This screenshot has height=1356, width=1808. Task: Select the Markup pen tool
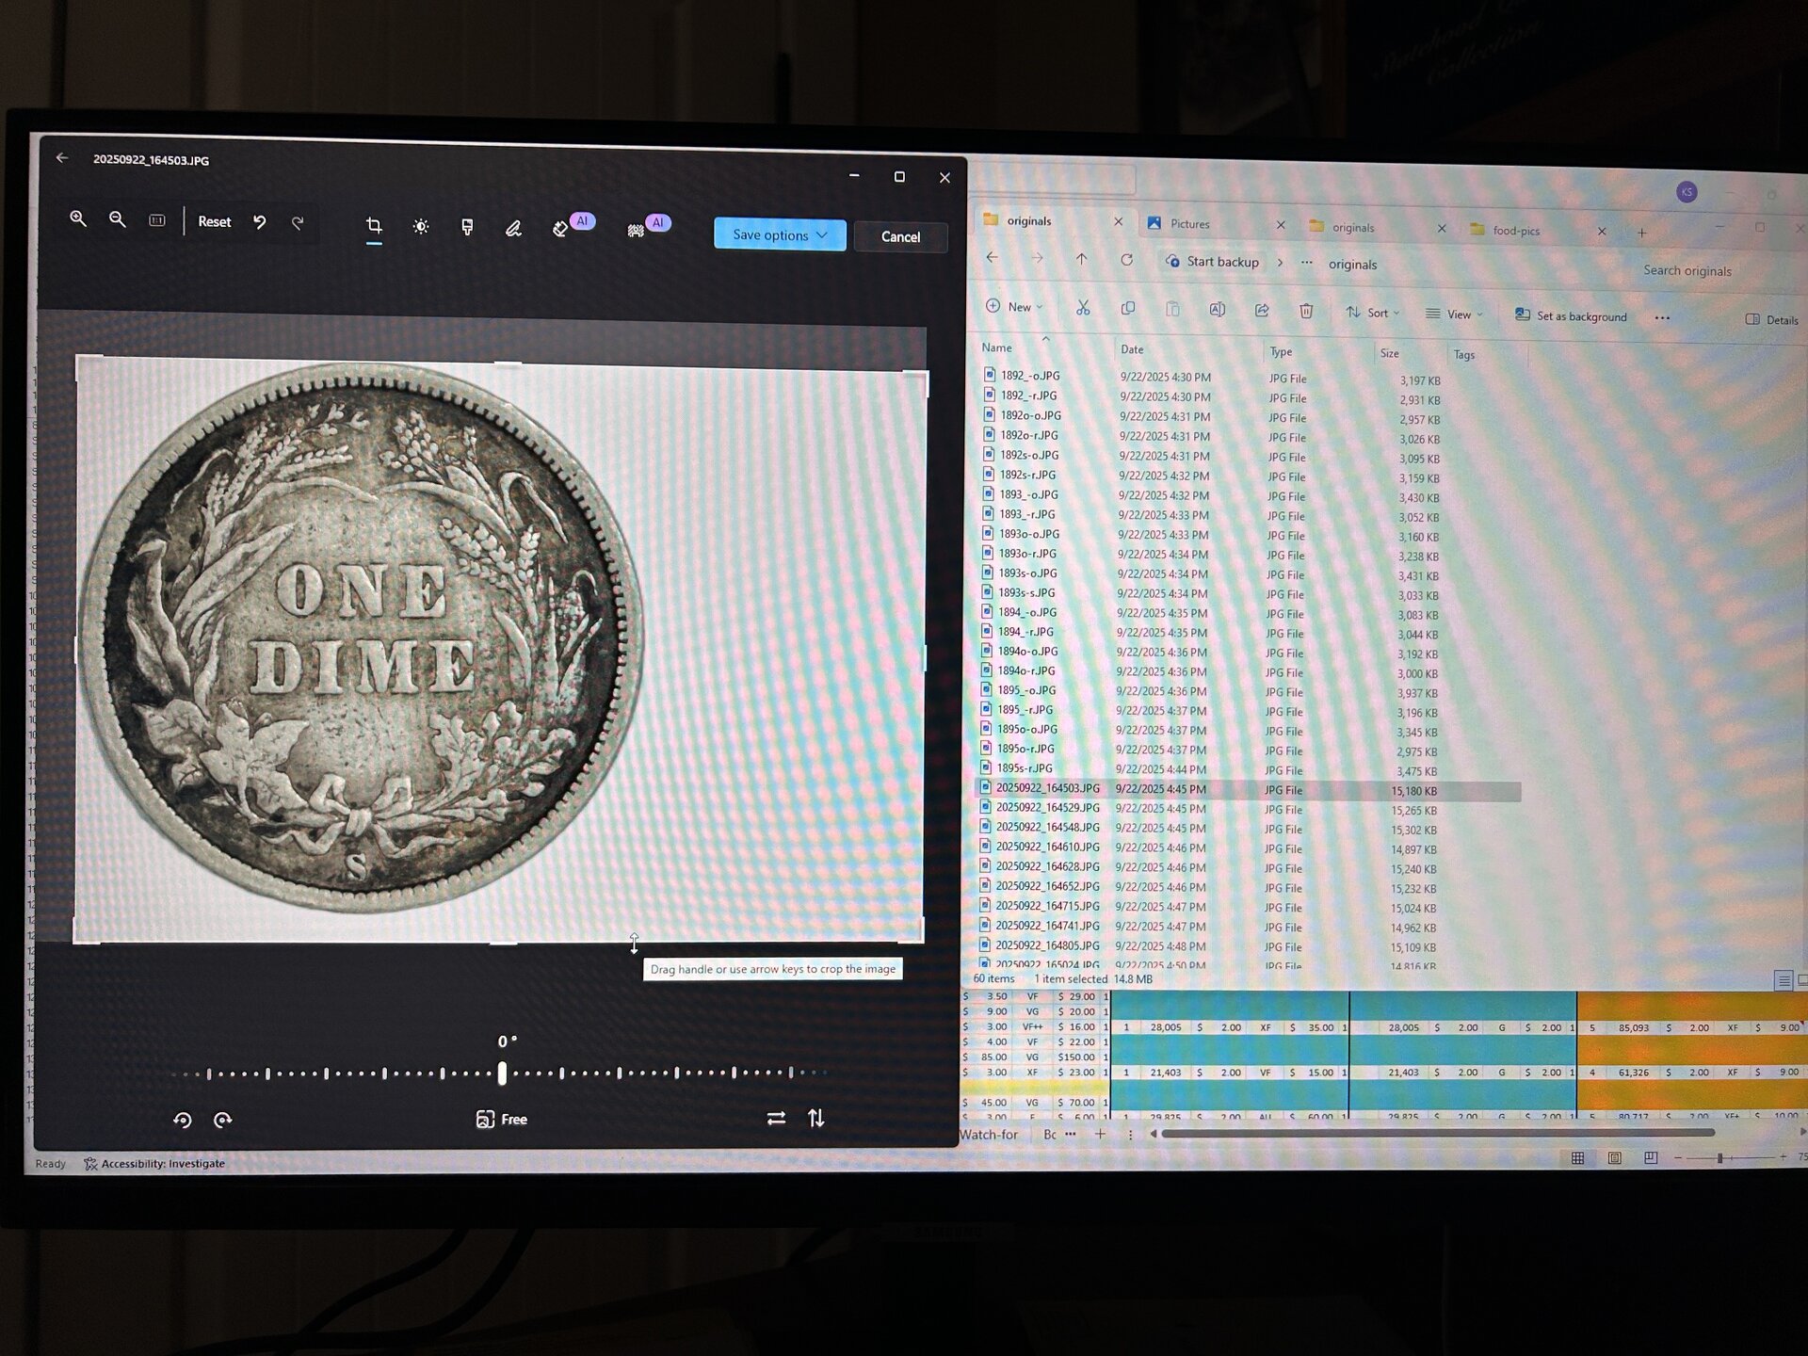click(x=513, y=228)
